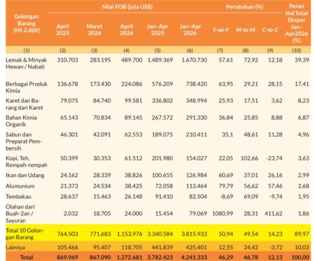This screenshot has height=261, width=315.
Task: Click the M-to-M value '25,85'
Action: pos(251,118)
